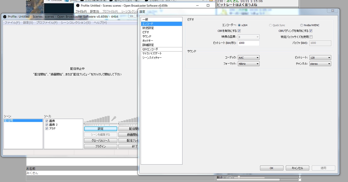The height and width of the screenshot is (182, 348).
Task: Click the バッファ (kbit) input field
Action: pyautogui.click(x=320, y=43)
